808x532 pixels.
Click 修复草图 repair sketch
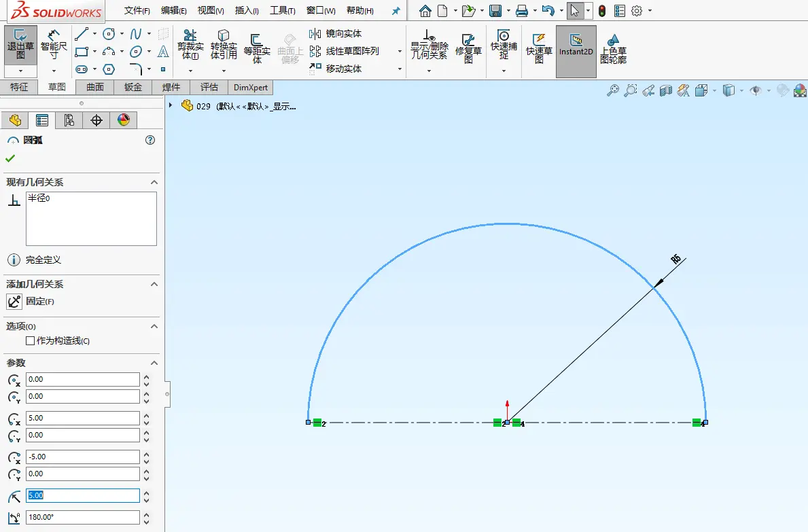[468, 48]
